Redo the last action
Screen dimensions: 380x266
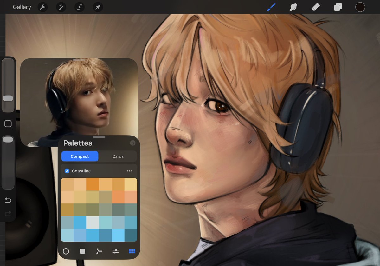click(x=8, y=214)
